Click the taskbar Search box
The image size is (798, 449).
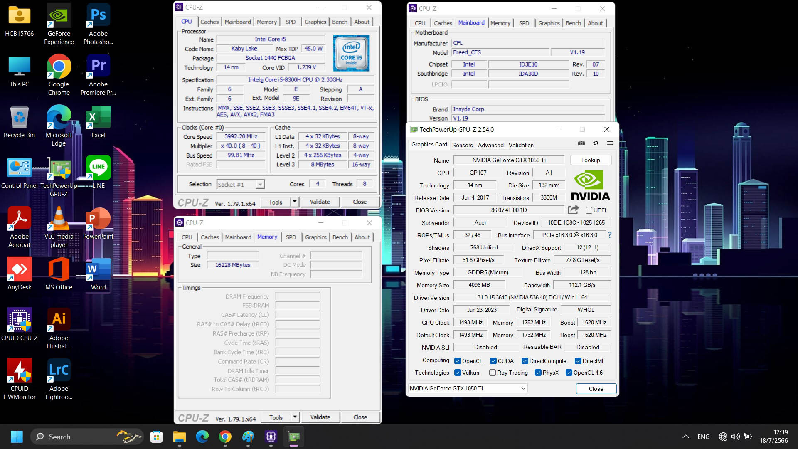coord(87,437)
